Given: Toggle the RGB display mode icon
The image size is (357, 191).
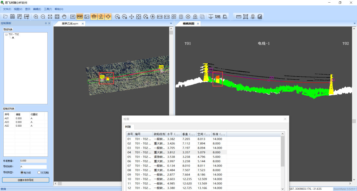Looking at the screenshot, I should coord(80,16).
